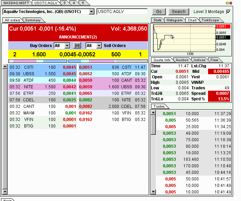
Task: Click the 0,0061 price label on chart
Action: (223, 26)
